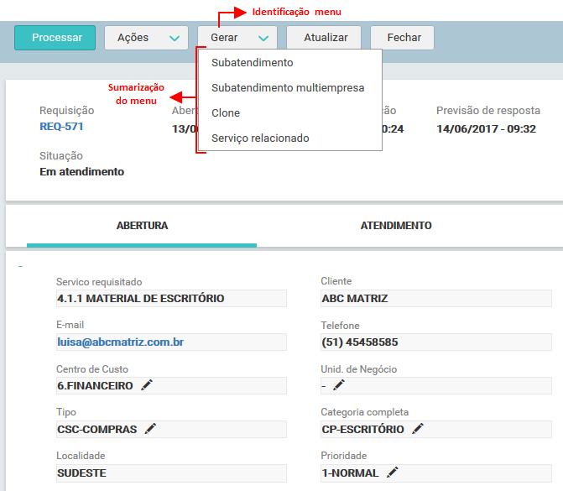Click the Processar button
Screen dimensions: 563x491
(x=55, y=38)
